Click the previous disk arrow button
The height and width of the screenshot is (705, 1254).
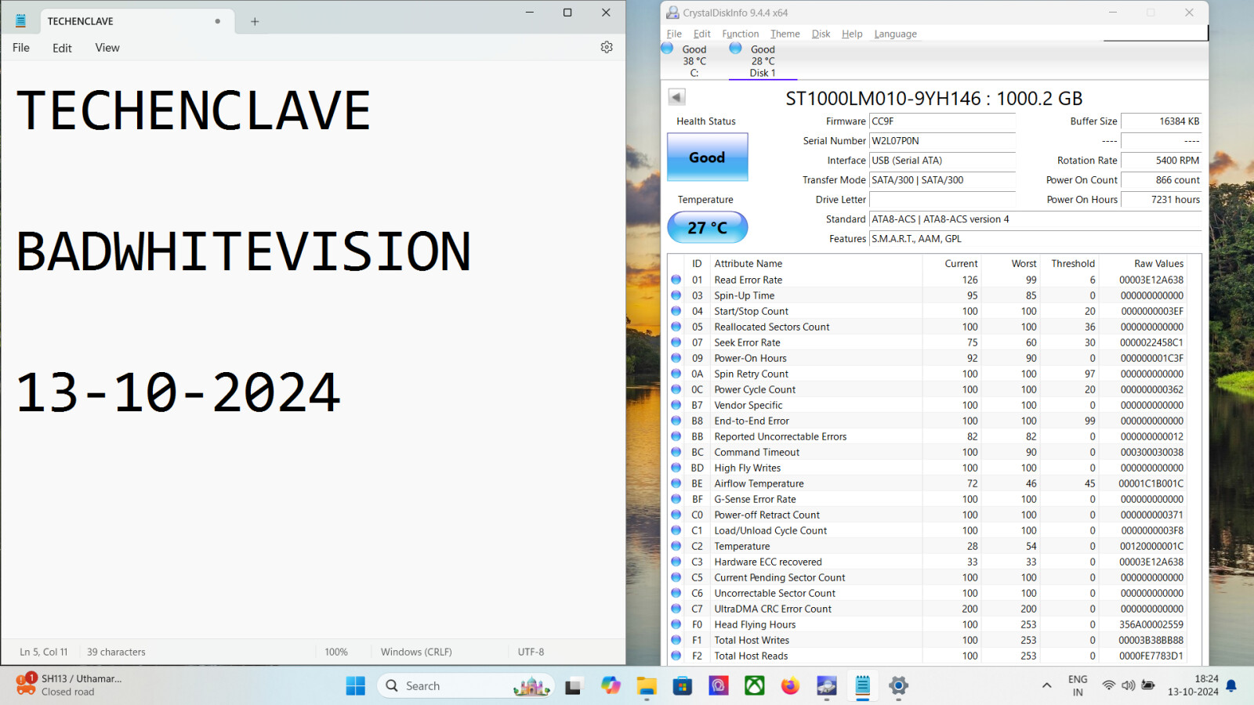676,97
